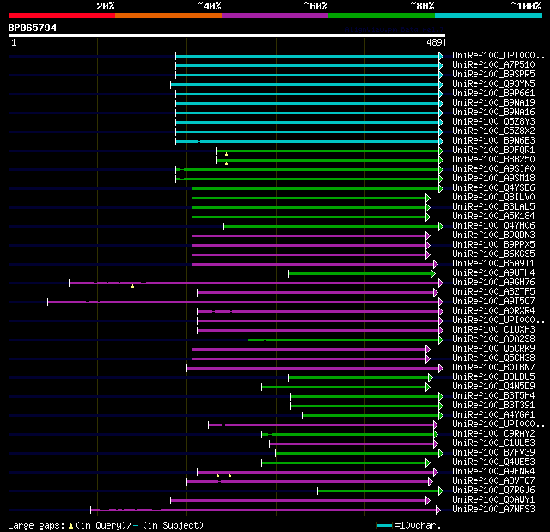Select the UniRef100_C9RAY2 label
This screenshot has width=550, height=532.
tap(493, 434)
